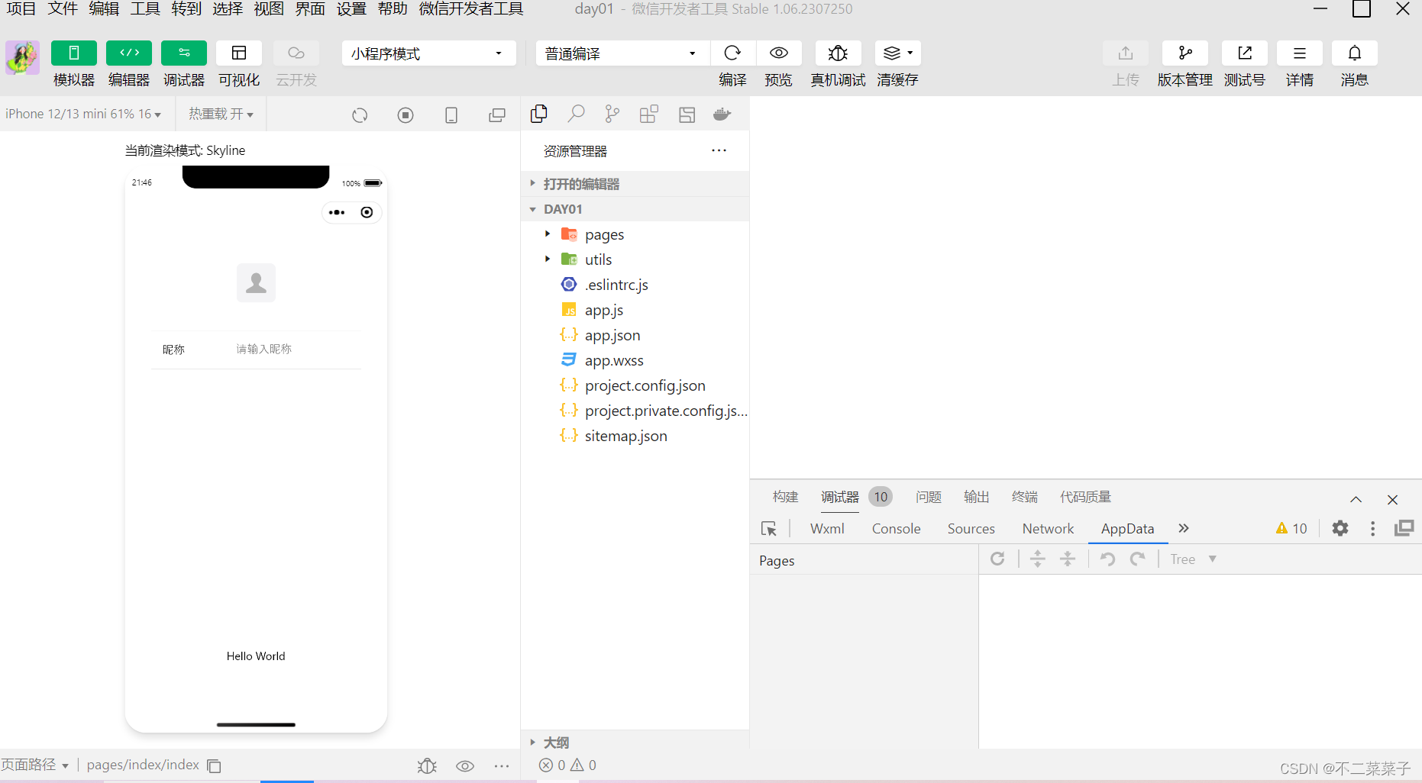1422x783 pixels.
Task: Start real device debugging (真机调试)
Action: 838,53
